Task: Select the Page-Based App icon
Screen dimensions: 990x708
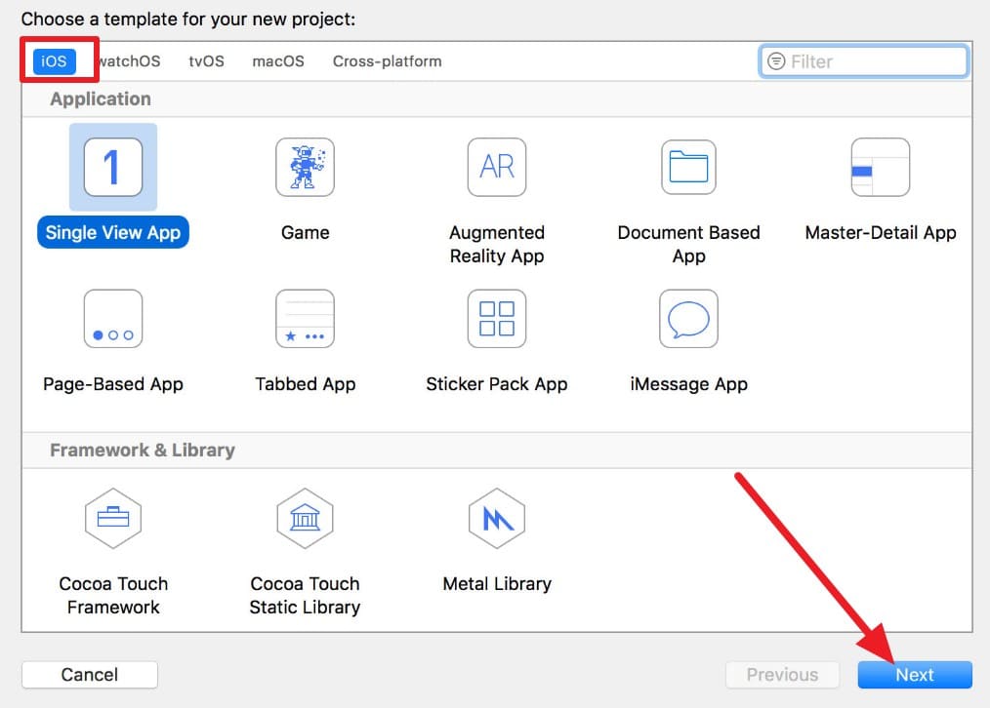Action: 113,318
